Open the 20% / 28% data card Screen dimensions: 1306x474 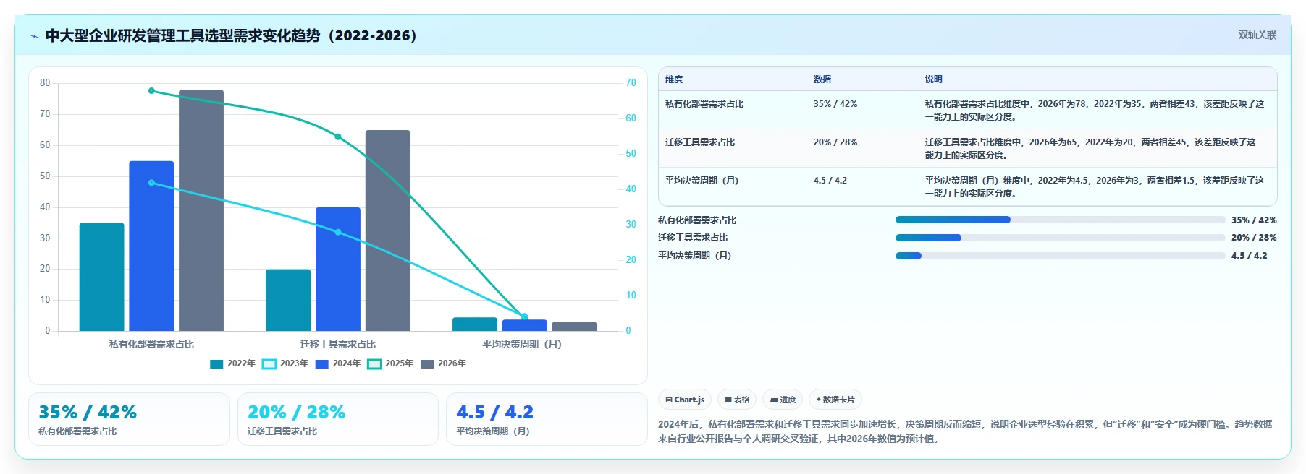tap(338, 419)
